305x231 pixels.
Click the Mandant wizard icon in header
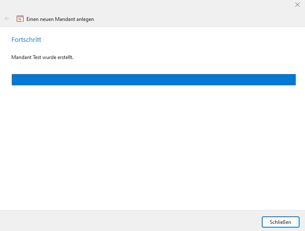[x=20, y=19]
